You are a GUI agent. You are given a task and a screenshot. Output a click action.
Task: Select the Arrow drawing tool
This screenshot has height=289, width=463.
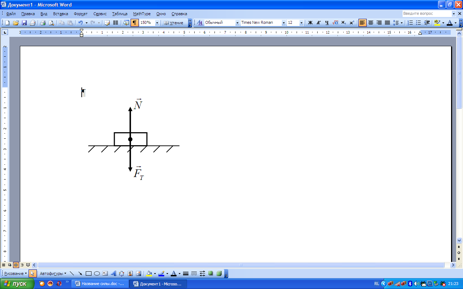[x=80, y=273]
